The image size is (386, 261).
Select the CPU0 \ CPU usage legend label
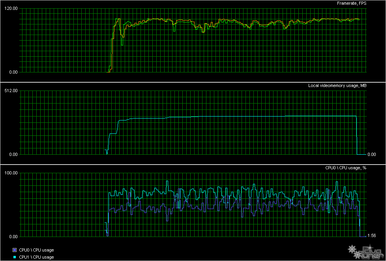tap(36, 250)
